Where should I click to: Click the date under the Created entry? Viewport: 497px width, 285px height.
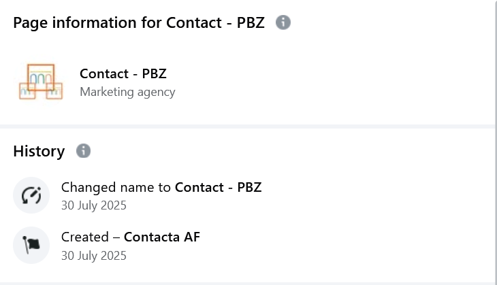tap(94, 256)
